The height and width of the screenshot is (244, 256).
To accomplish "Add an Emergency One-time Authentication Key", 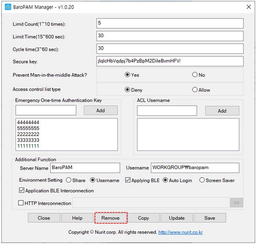I will [101, 110].
